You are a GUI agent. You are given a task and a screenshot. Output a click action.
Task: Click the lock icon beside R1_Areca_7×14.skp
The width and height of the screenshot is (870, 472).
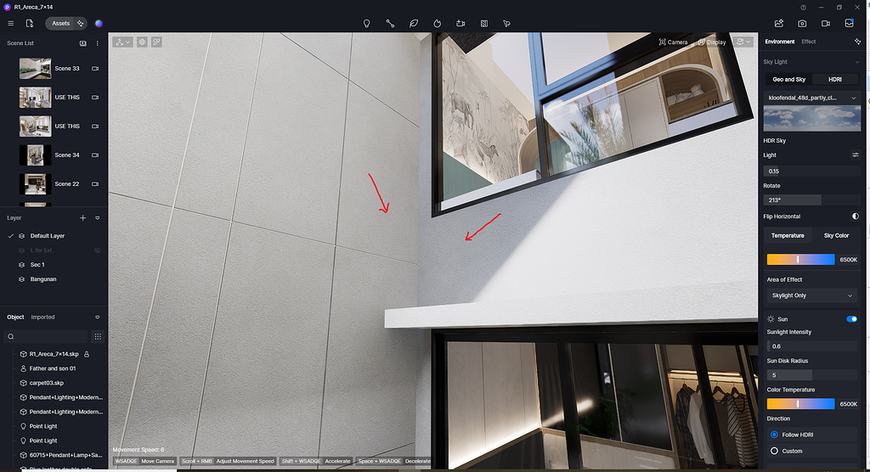click(87, 354)
